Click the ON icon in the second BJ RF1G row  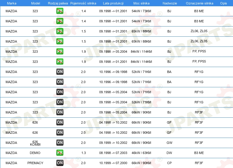pyautogui.click(x=60, y=102)
